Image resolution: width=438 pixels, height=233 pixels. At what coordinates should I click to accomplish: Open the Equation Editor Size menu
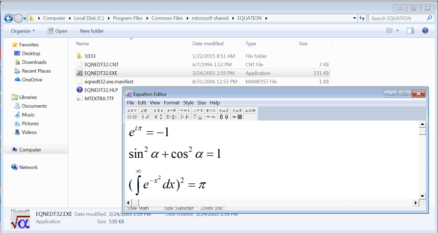point(202,103)
